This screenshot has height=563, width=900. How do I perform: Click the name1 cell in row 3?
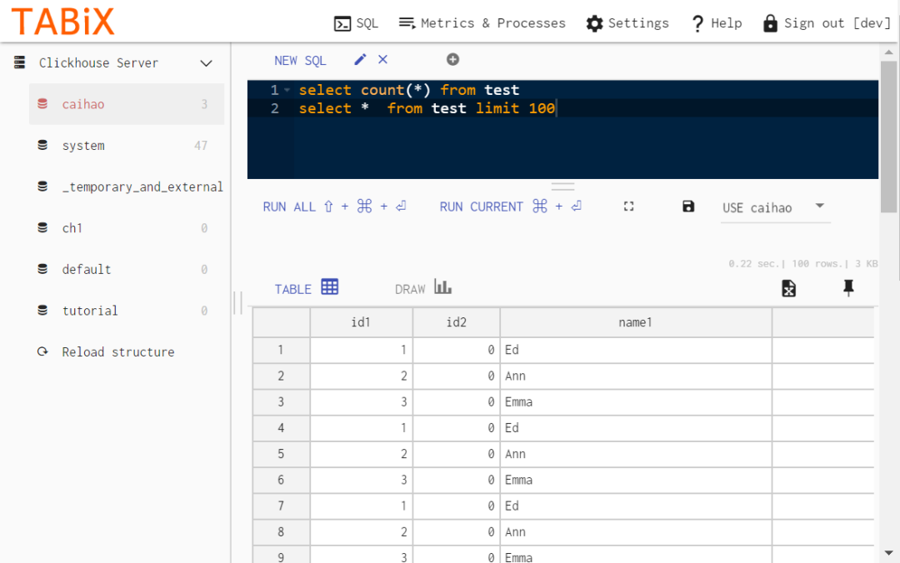click(x=635, y=401)
